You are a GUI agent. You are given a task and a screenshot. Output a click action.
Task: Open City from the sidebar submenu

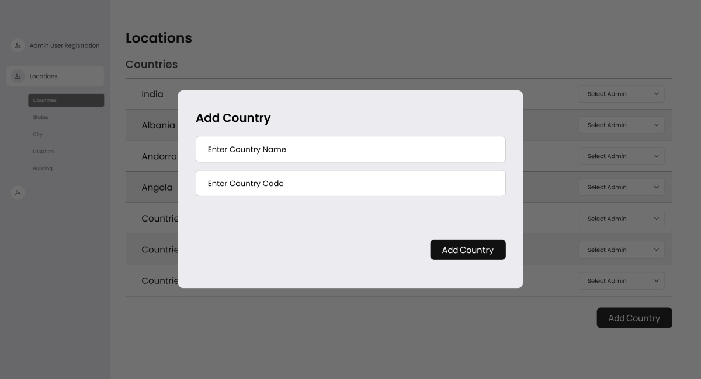click(38, 134)
